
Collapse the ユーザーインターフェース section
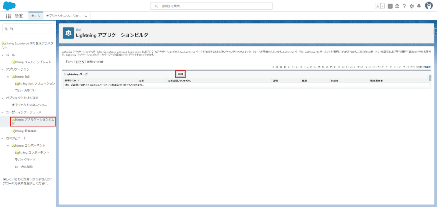pyautogui.click(x=3, y=112)
